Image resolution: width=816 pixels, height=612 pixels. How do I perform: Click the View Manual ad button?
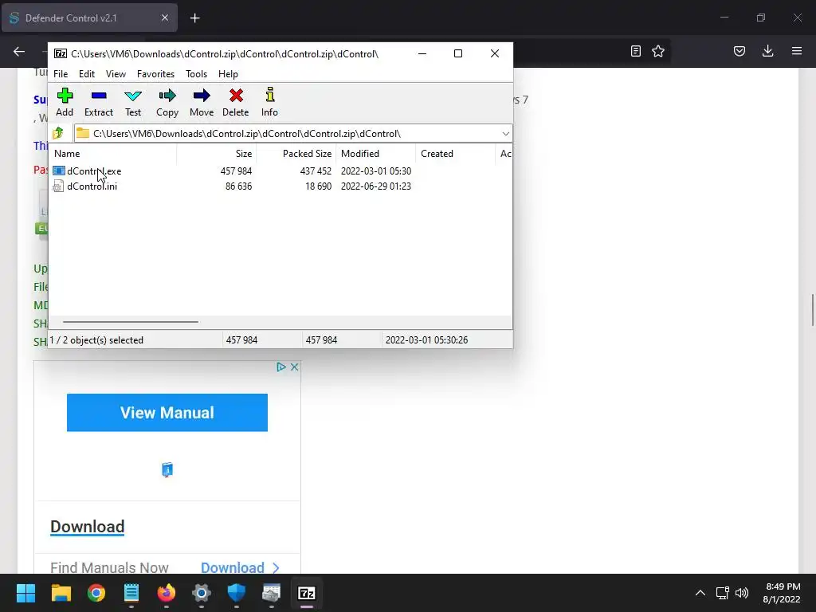point(167,413)
